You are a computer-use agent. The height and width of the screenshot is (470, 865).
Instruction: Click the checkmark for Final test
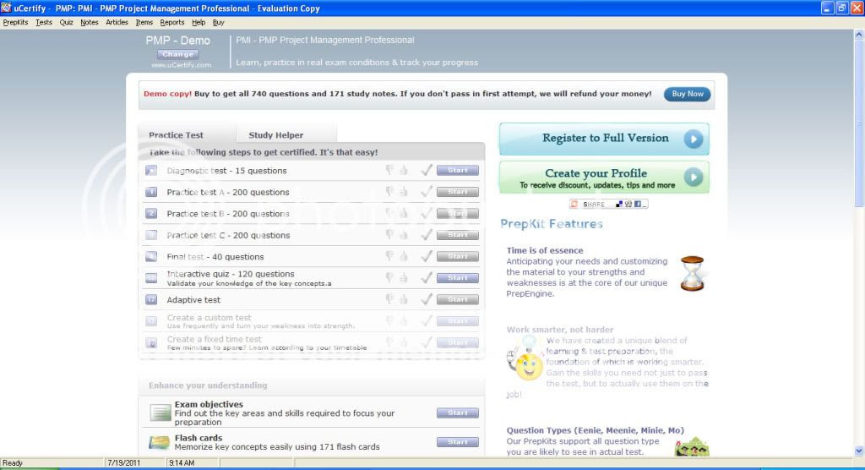coord(427,256)
